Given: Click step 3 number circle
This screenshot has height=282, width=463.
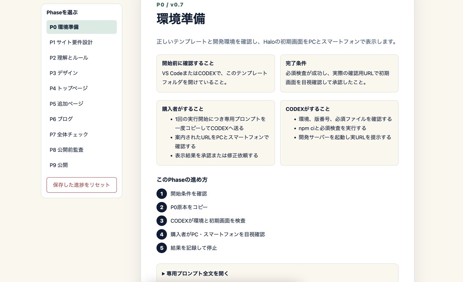Looking at the screenshot, I should pyautogui.click(x=162, y=221).
